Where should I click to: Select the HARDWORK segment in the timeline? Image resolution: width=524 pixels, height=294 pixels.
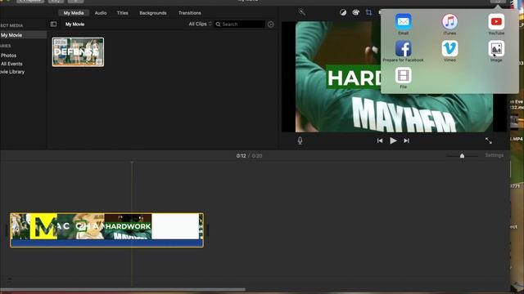[x=128, y=226]
